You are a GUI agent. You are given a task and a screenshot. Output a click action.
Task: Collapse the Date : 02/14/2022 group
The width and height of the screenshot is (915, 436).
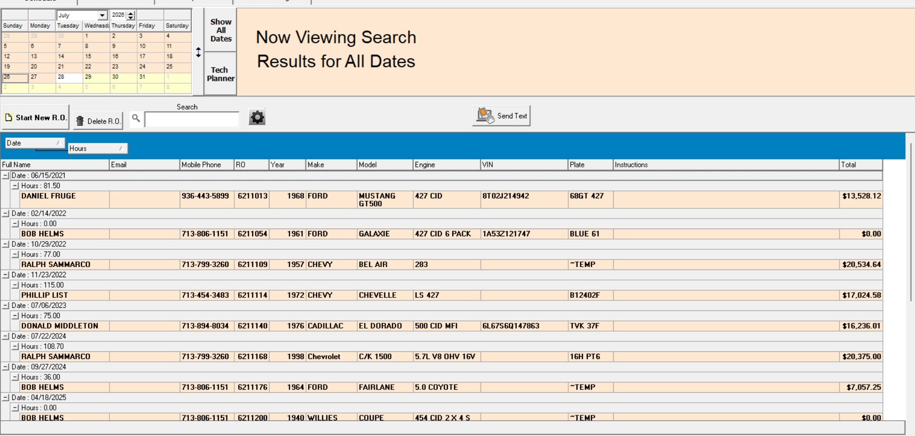coord(6,213)
